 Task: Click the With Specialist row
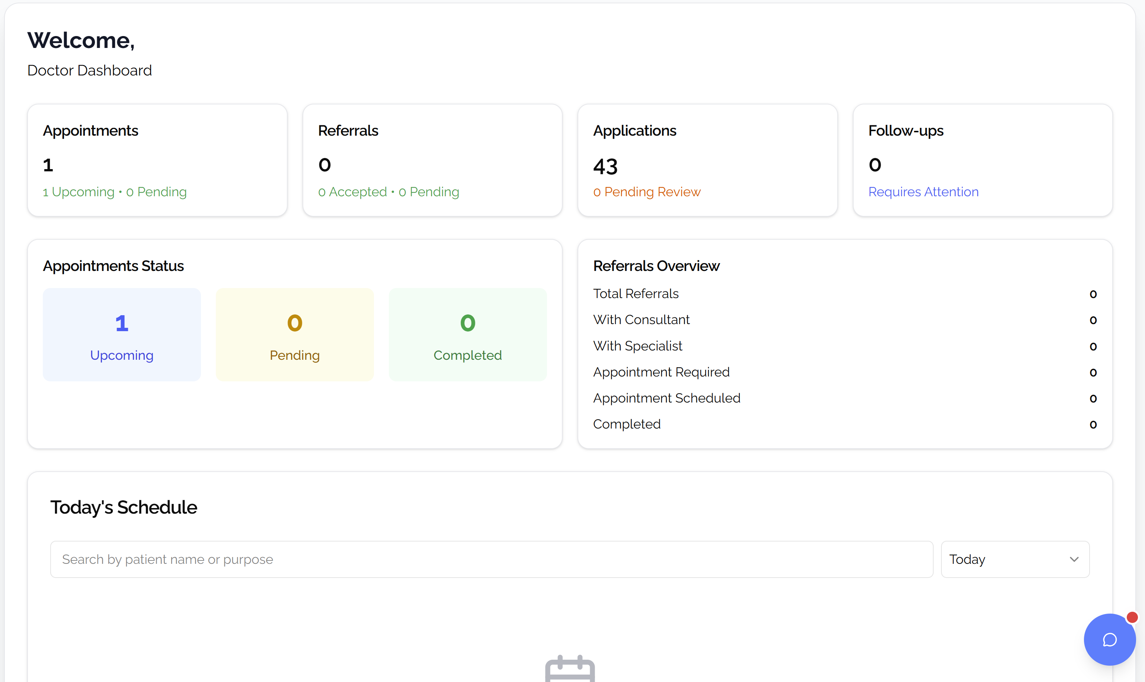point(845,346)
